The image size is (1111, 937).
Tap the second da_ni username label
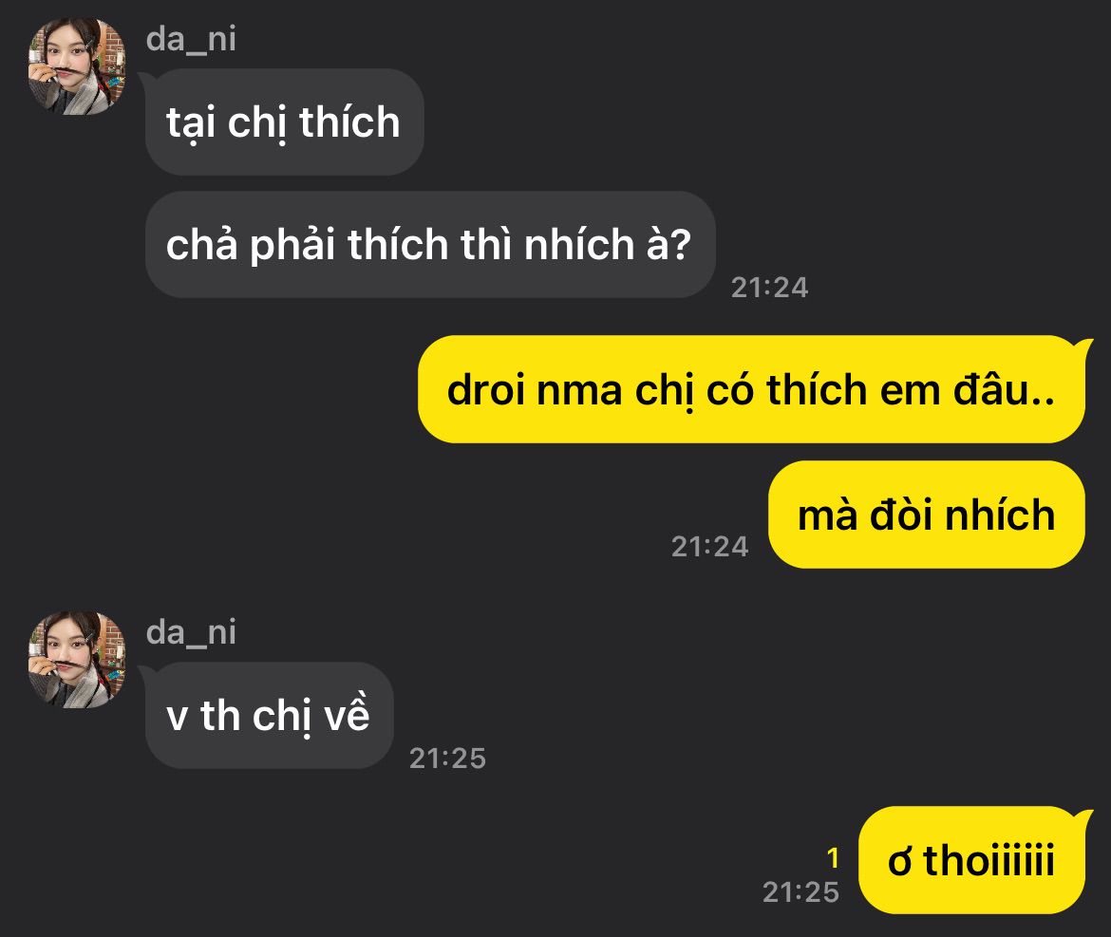tap(191, 631)
